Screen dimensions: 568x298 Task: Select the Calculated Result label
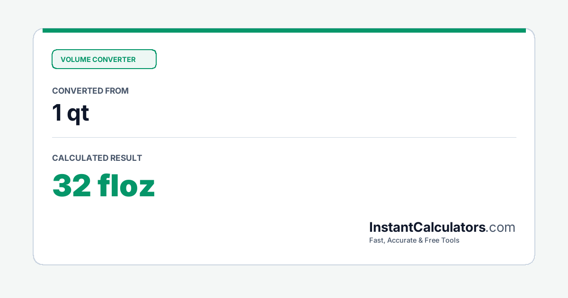pyautogui.click(x=97, y=158)
